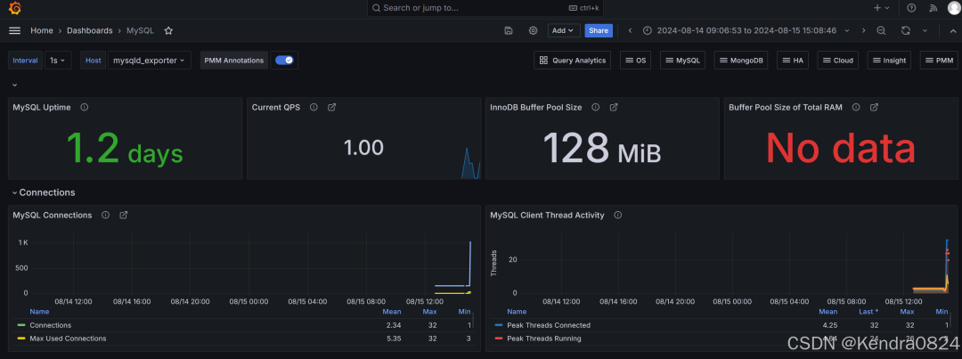Star the MySQL dashboard as favorite
Screen dimensions: 962x359
click(x=168, y=30)
